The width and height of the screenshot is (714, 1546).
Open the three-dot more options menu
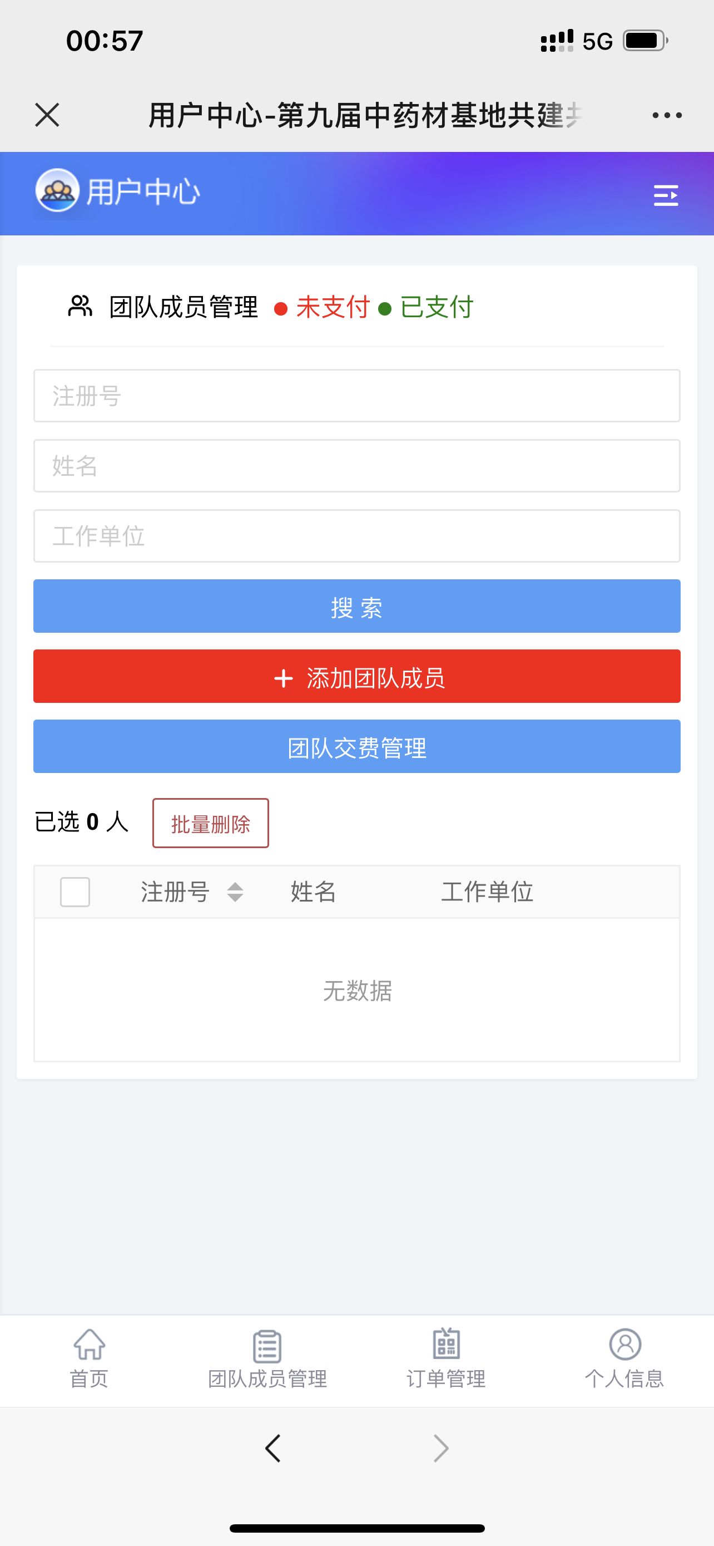[x=667, y=115]
